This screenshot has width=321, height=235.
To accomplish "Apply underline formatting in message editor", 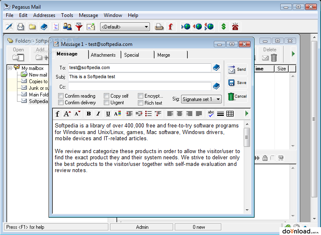I will (108, 114).
